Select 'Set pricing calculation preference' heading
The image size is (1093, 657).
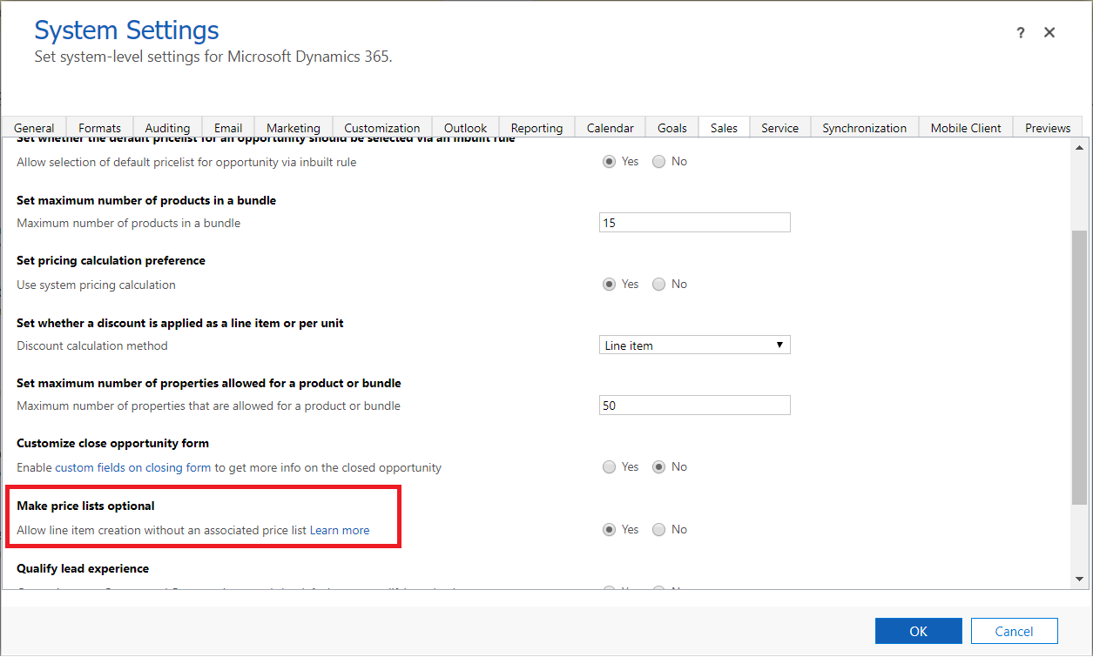(111, 260)
